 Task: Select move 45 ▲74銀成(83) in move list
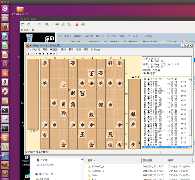(165, 112)
